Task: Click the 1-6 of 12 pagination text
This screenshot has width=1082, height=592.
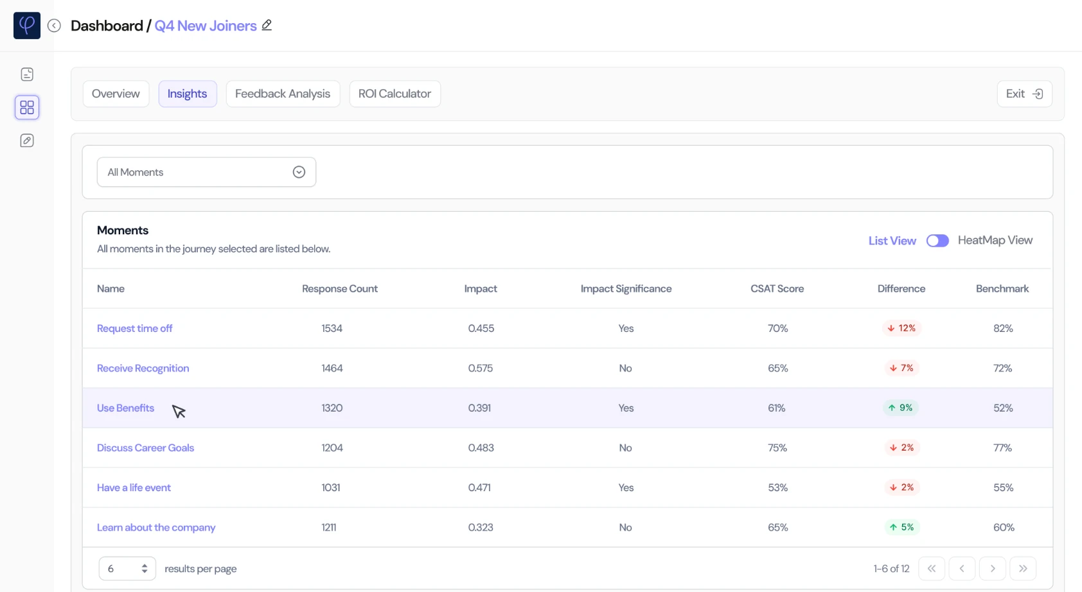Action: pos(891,569)
